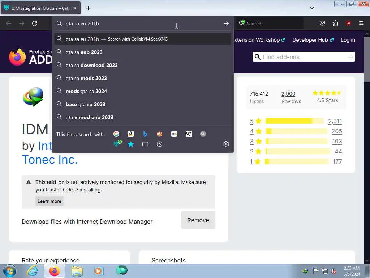The image size is (370, 278).
Task: Open the 177 one-star review count
Action: (337, 162)
